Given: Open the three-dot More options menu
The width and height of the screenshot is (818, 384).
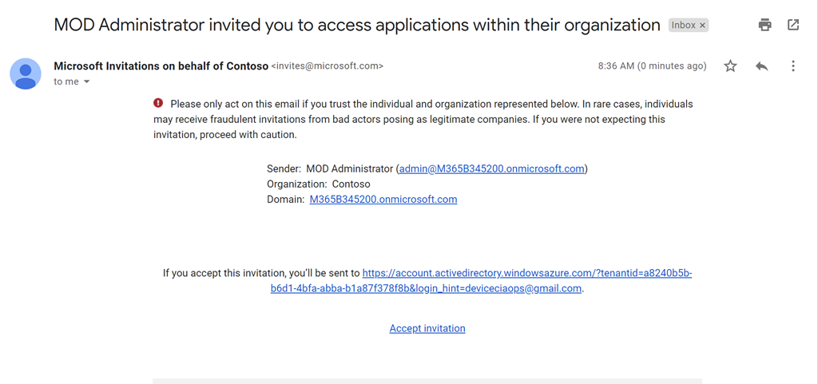Looking at the screenshot, I should (x=792, y=66).
